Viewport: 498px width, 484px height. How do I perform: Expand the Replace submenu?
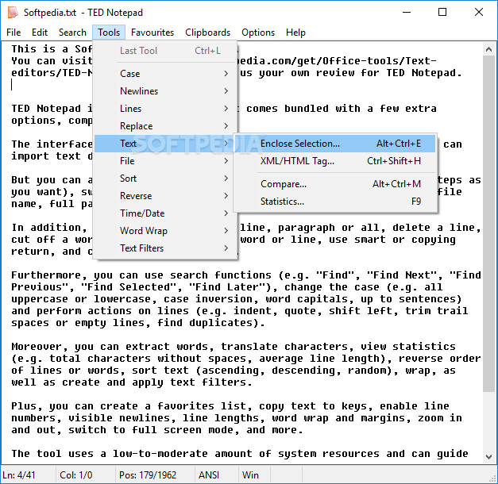coord(165,126)
